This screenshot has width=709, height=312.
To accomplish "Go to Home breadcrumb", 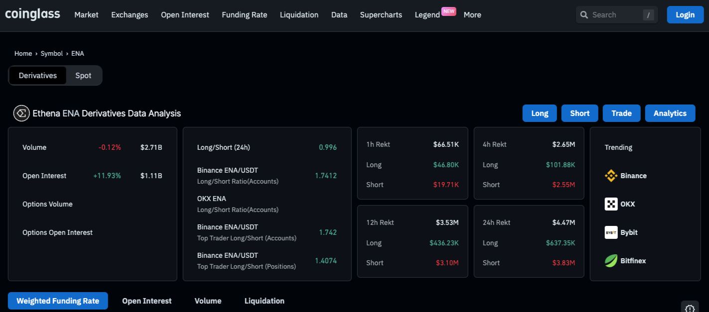I will [x=23, y=53].
